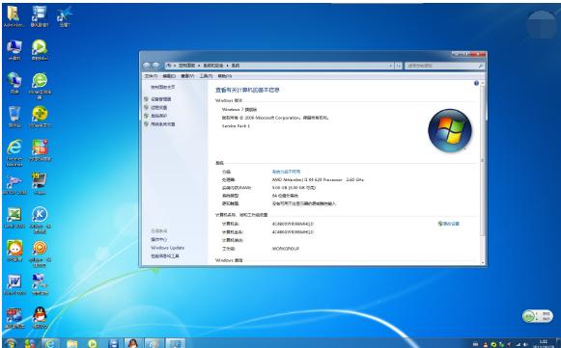The height and width of the screenshot is (348, 561).
Task: Open 高级系统设置 in the left pane
Action: coord(163,124)
